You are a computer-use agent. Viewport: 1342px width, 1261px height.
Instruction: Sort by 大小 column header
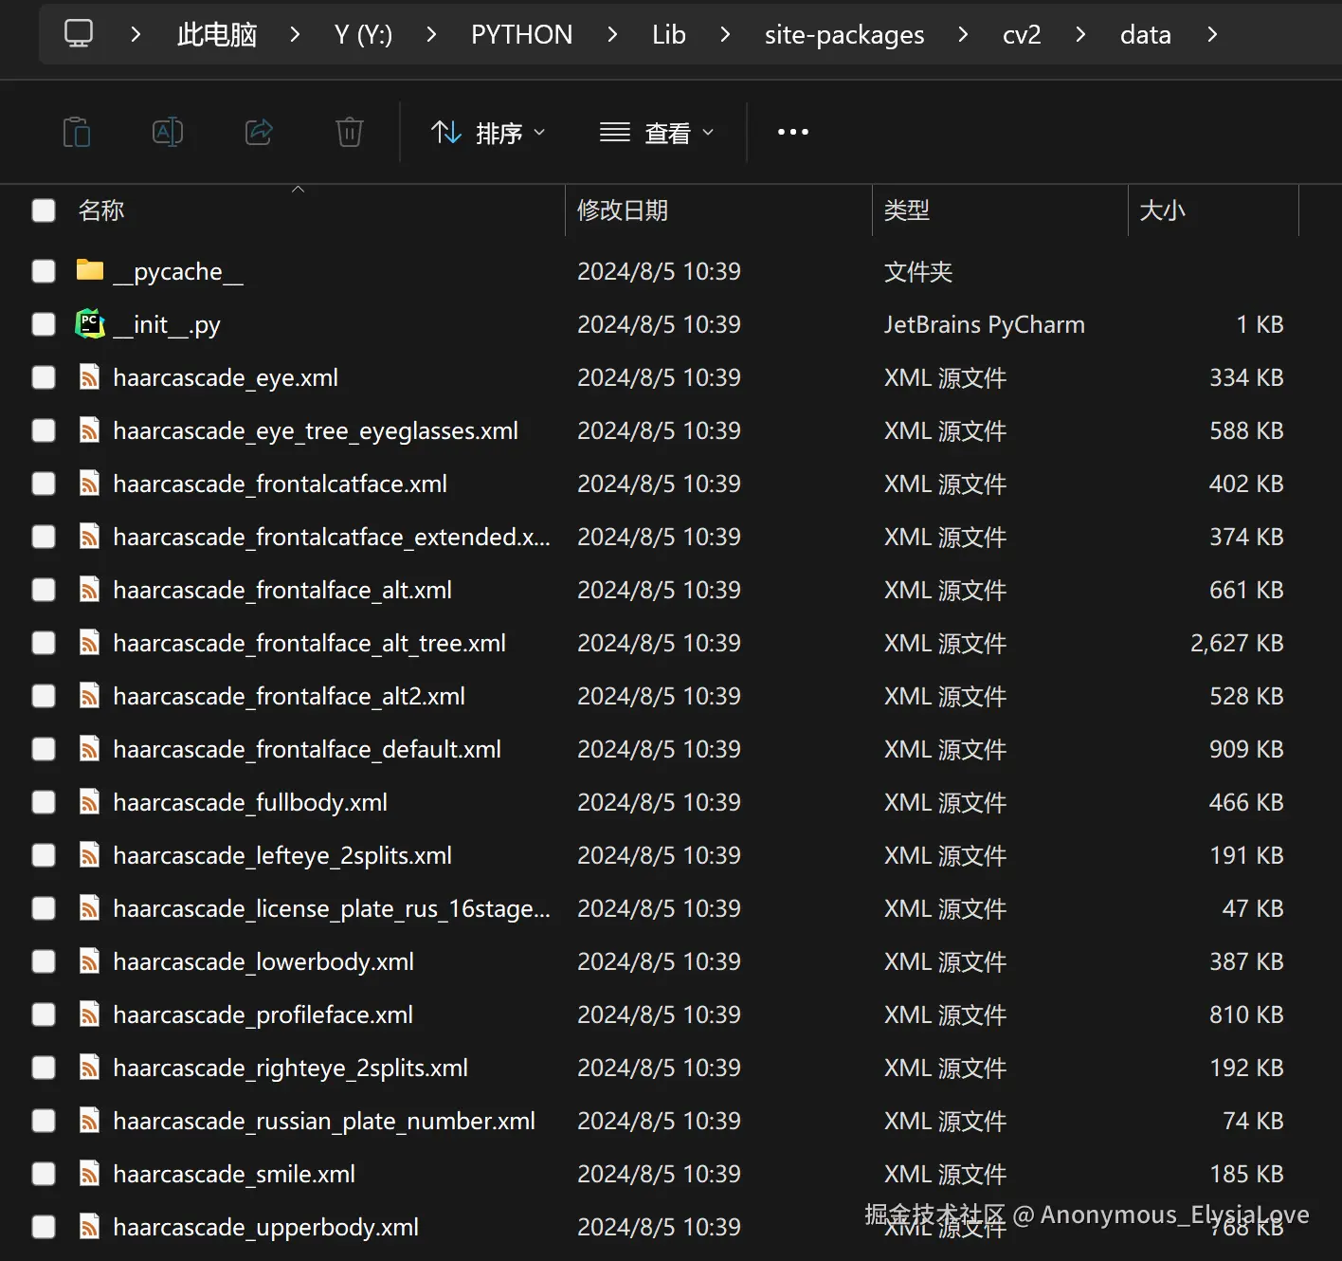tap(1163, 210)
